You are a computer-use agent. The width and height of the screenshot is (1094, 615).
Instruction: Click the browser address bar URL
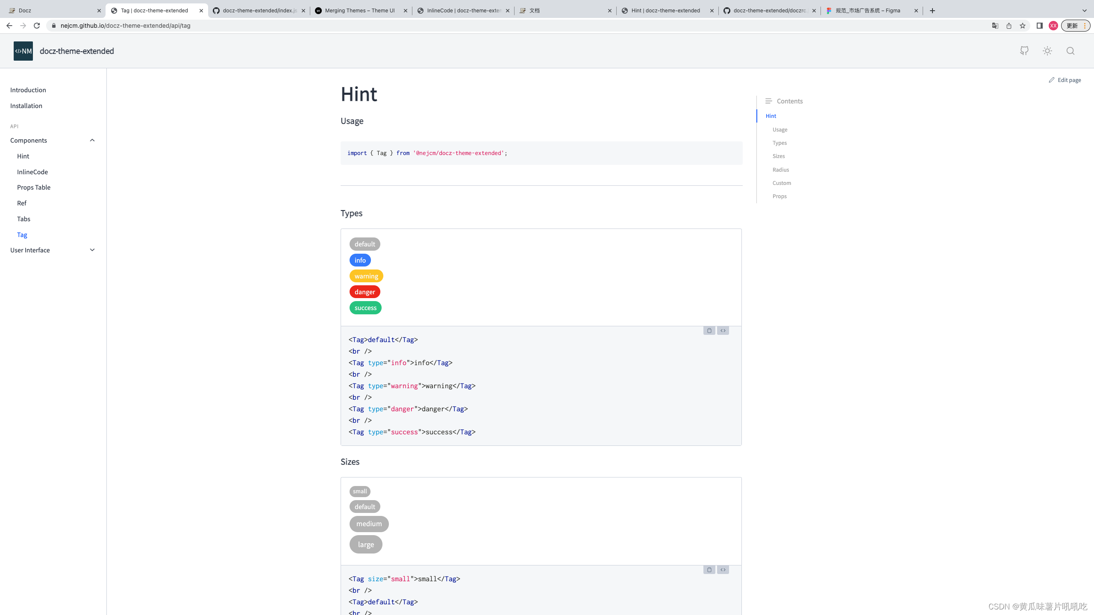click(x=125, y=26)
